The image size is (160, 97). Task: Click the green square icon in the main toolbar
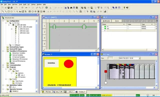(46, 8)
